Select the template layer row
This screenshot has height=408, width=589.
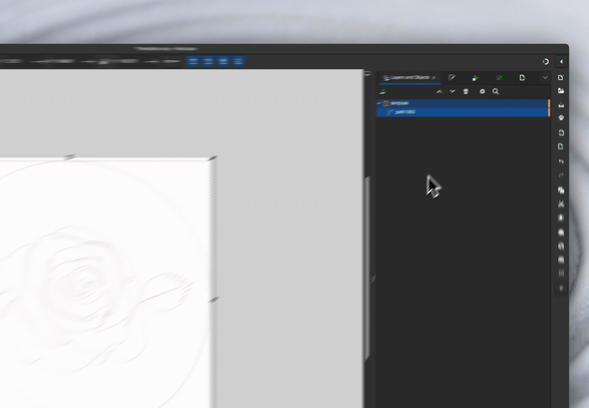462,103
